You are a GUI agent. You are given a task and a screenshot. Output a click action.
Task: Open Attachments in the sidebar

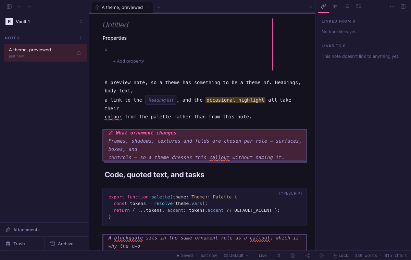pyautogui.click(x=44, y=230)
